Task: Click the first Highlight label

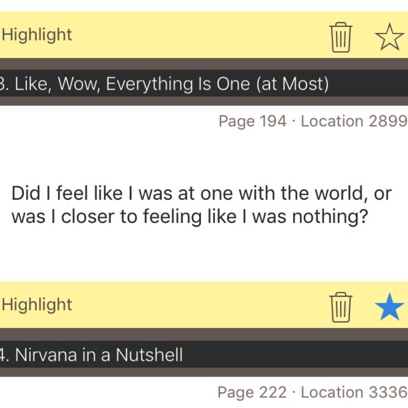Action: click(x=37, y=35)
